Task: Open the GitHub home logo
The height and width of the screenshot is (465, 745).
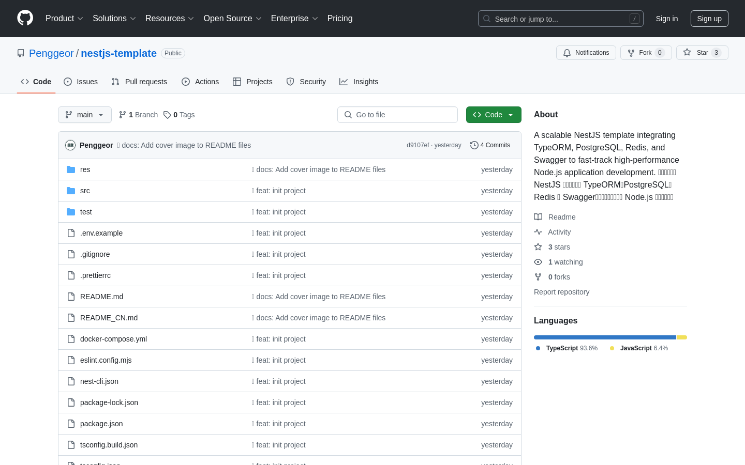Action: pyautogui.click(x=25, y=18)
